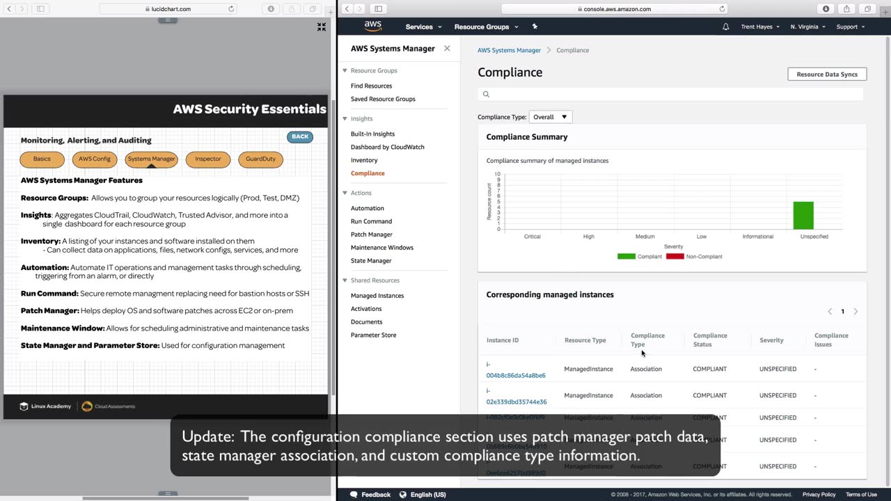Open instance link ending 004b8c86da54a8be6
891x501 pixels.
tap(516, 369)
